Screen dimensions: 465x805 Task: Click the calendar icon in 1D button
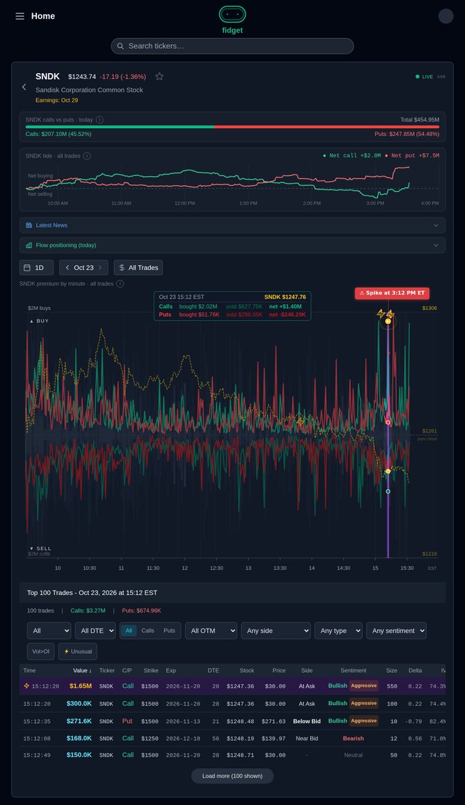point(27,268)
